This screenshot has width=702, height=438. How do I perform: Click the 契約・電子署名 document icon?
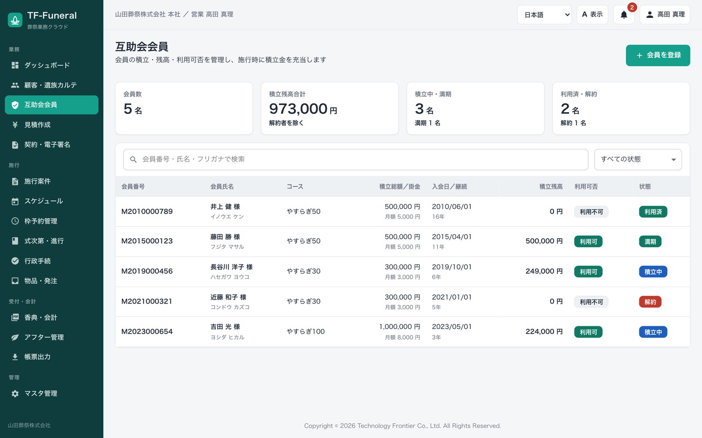pyautogui.click(x=15, y=145)
